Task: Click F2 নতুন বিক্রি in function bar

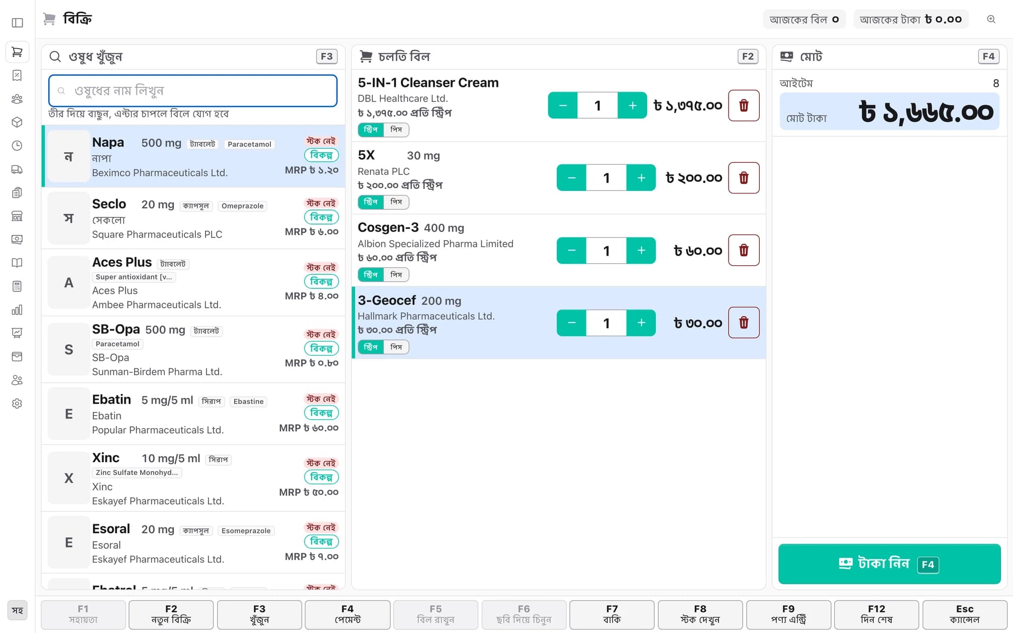Action: click(171, 614)
